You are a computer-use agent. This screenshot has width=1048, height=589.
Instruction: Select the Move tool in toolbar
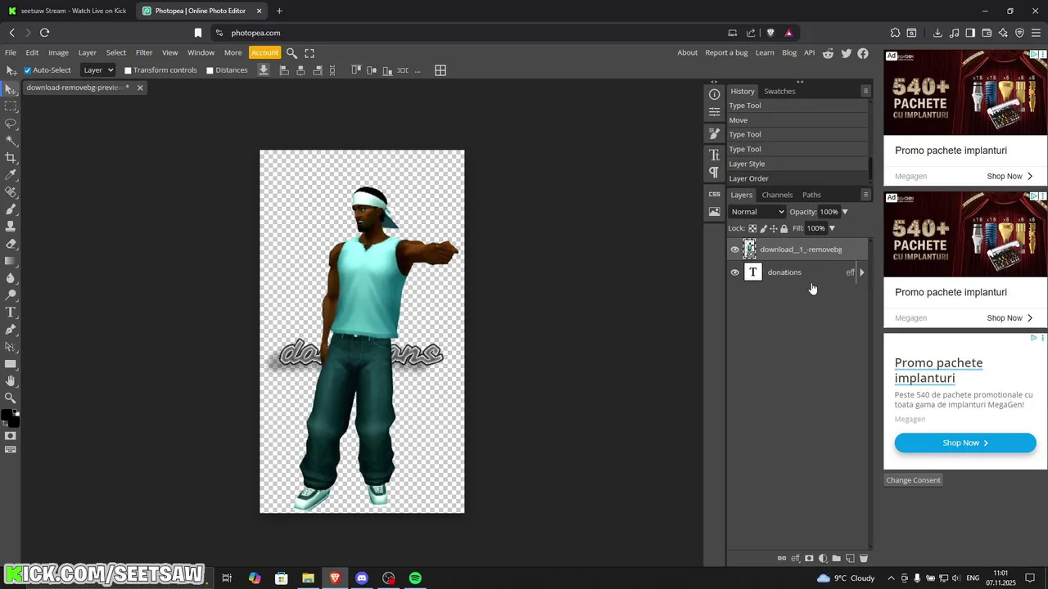(11, 88)
